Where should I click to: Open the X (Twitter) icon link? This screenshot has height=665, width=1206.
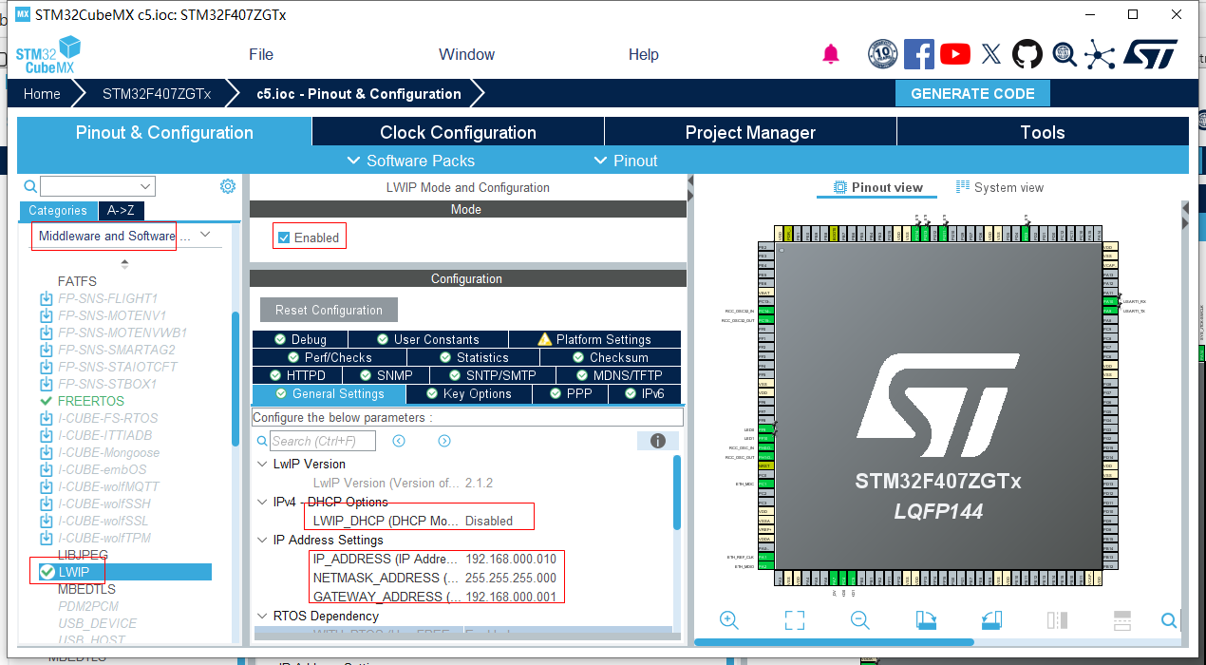[990, 54]
